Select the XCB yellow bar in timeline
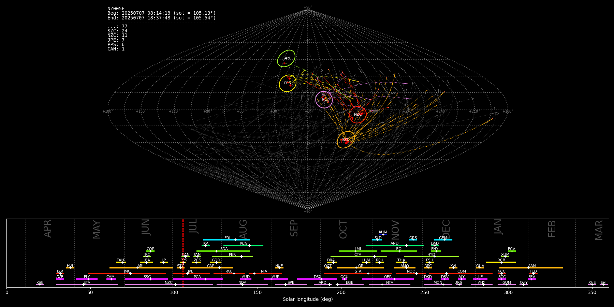 (501, 262)
